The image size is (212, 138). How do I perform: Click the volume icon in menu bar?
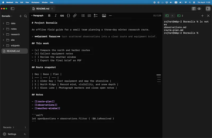(171, 2)
